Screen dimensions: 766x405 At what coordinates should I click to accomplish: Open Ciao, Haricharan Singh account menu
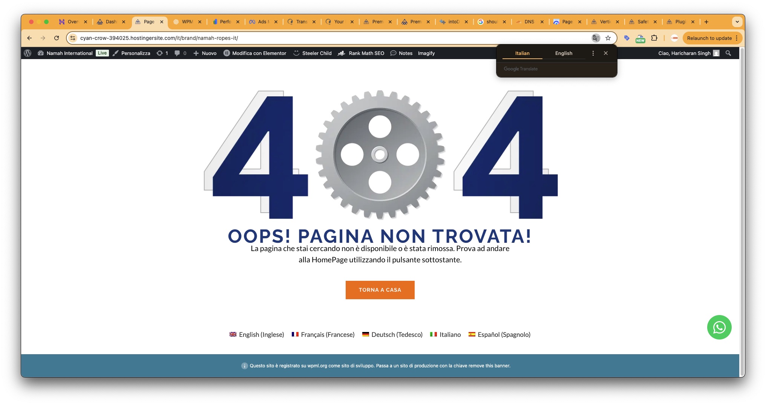689,53
